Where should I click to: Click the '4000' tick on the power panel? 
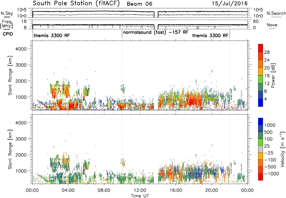pyautogui.click(x=21, y=49)
